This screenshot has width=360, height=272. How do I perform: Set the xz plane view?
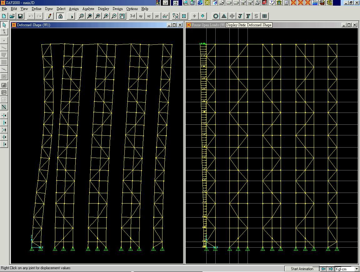pyautogui.click(x=149, y=16)
